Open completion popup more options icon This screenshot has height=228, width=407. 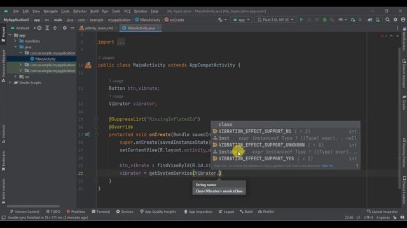(x=357, y=166)
